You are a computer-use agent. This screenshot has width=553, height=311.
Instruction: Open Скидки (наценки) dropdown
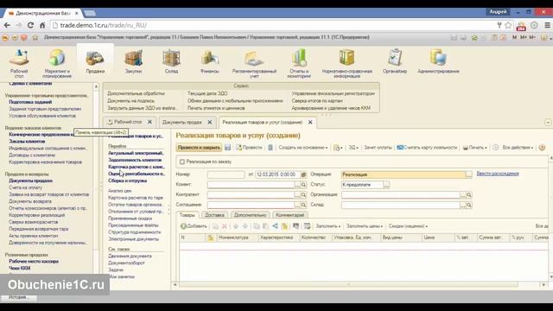coord(408,226)
